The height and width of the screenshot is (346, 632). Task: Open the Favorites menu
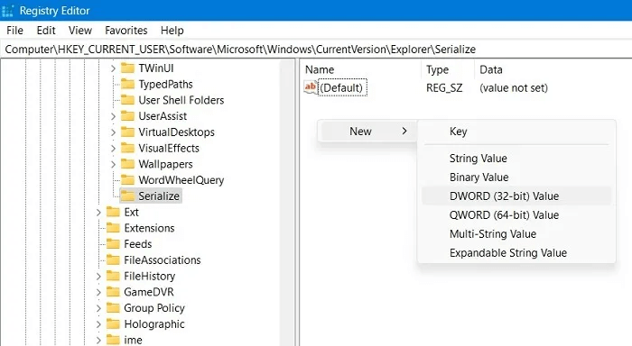pyautogui.click(x=126, y=31)
